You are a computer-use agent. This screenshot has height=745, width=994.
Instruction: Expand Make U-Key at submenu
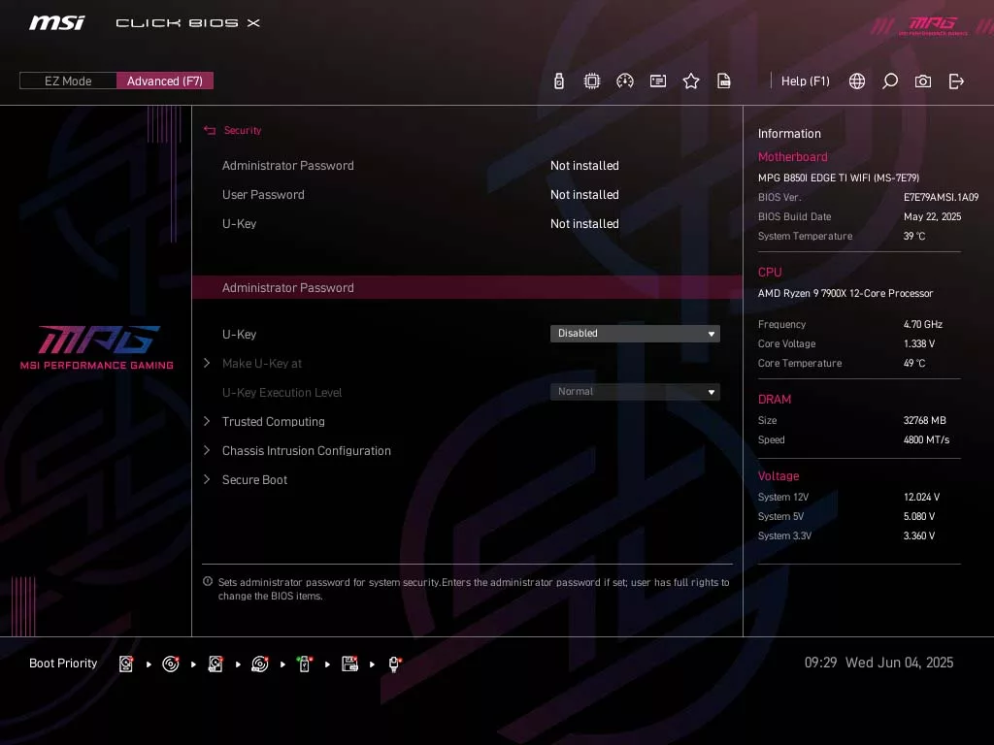click(261, 363)
